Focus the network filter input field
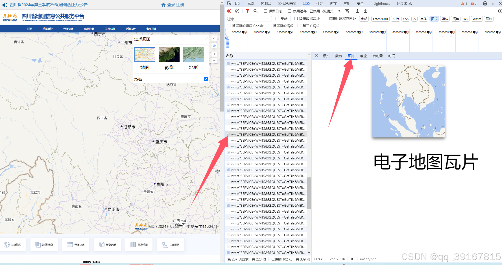This screenshot has height=265, width=502. (249, 19)
